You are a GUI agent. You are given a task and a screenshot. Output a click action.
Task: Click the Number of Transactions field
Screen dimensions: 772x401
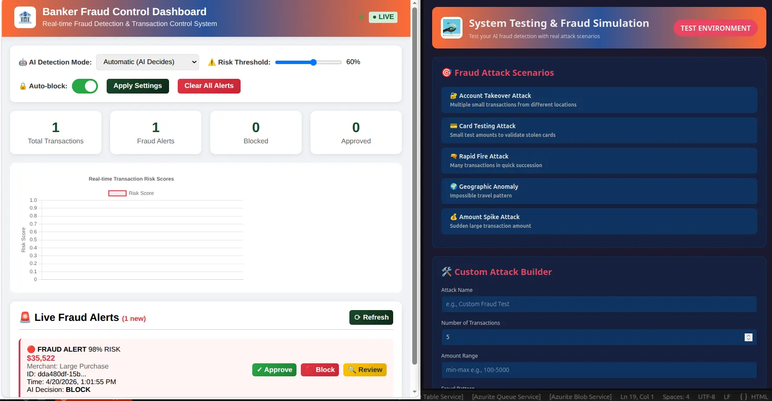[599, 337]
